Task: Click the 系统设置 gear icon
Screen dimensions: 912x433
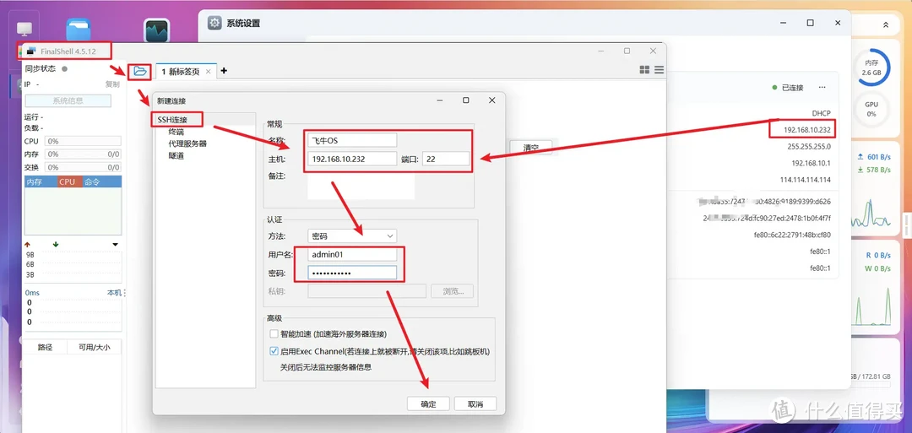Action: click(214, 24)
